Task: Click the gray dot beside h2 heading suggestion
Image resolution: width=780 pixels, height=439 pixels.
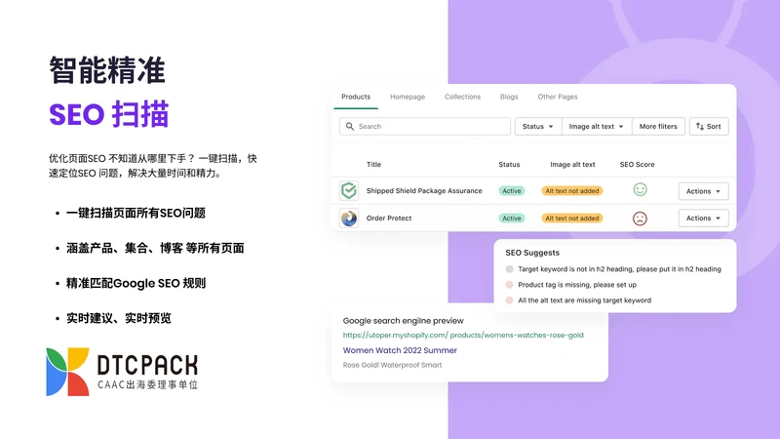Action: tap(509, 269)
